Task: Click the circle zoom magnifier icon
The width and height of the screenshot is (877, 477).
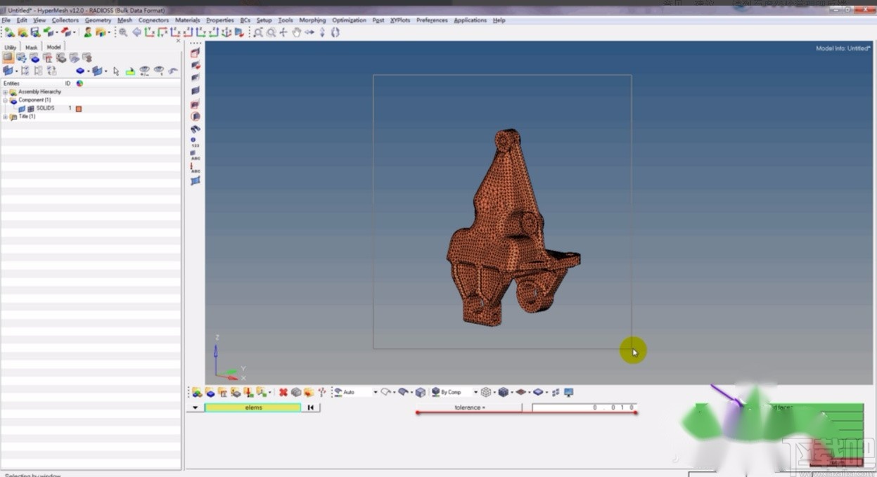Action: tap(271, 32)
